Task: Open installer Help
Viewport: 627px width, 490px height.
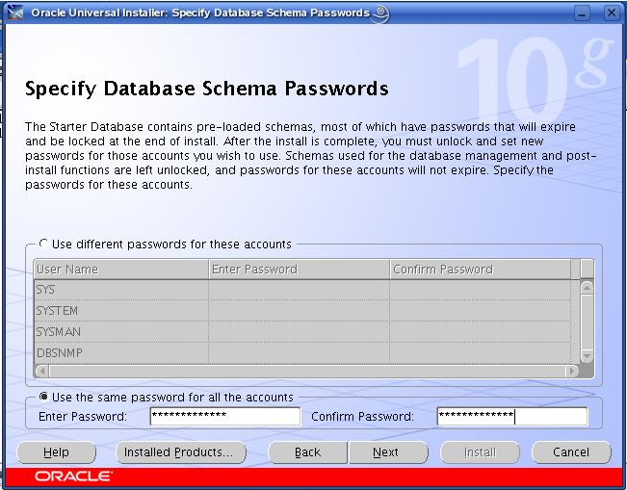Action: (56, 452)
